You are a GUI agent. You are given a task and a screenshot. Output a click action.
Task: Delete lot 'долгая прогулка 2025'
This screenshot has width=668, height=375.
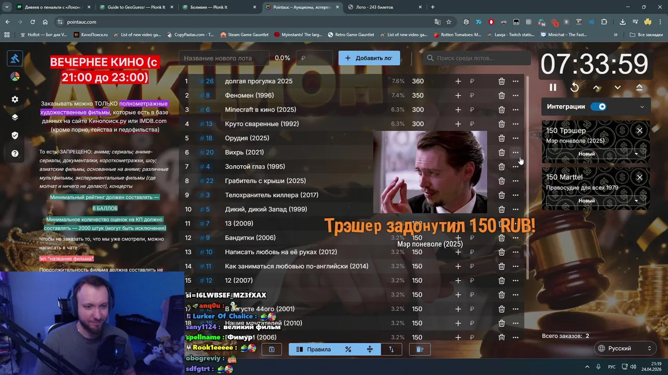click(502, 81)
